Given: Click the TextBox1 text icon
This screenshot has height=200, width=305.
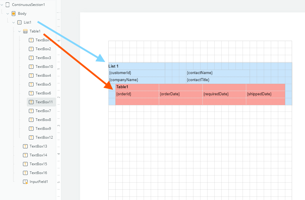Looking at the screenshot, I should point(32,40).
